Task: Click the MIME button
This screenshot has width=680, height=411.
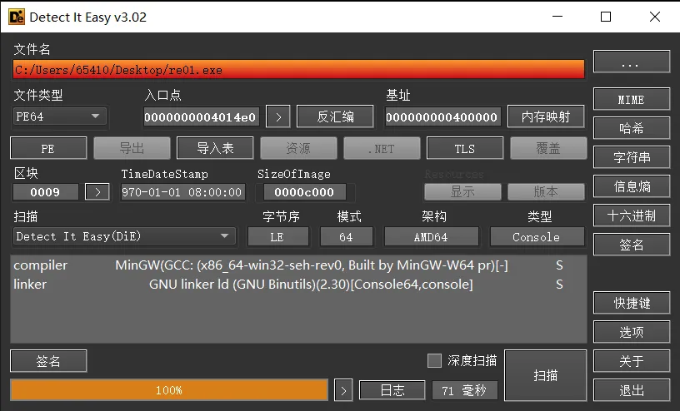Action: point(632,99)
